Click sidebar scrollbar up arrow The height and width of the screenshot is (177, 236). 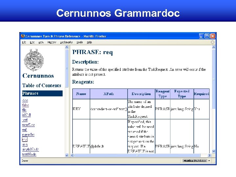[x=67, y=47]
